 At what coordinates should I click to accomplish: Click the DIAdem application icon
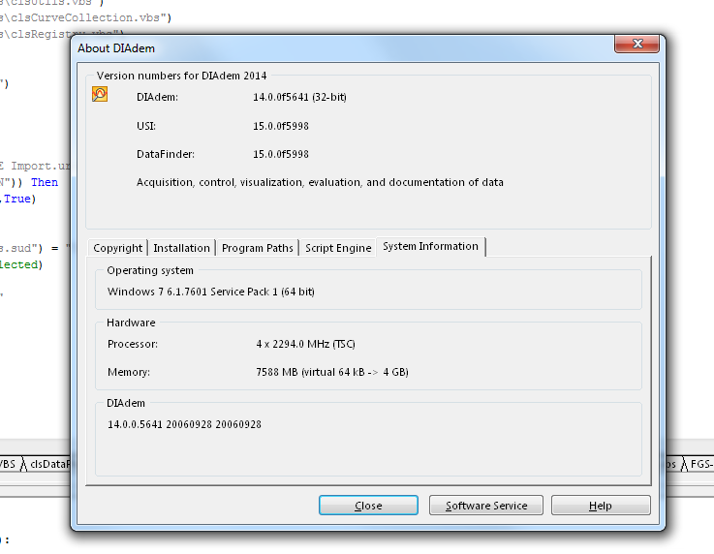[100, 94]
